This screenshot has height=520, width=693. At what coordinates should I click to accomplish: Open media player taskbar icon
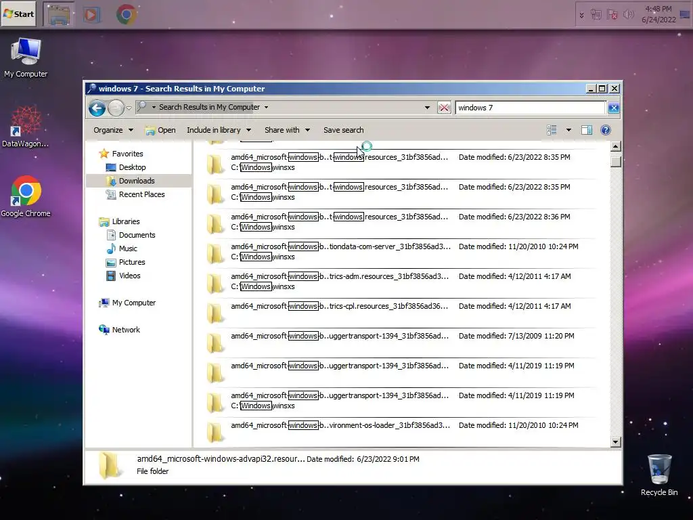(91, 15)
